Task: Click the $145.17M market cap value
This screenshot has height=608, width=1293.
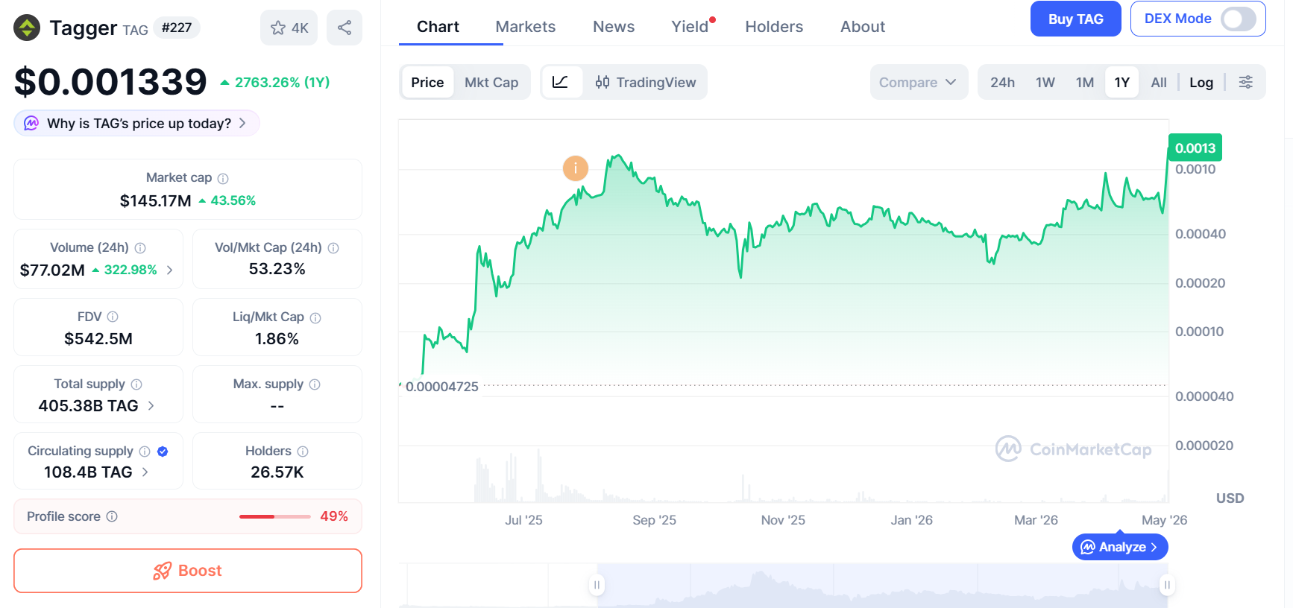Action: pyautogui.click(x=156, y=200)
